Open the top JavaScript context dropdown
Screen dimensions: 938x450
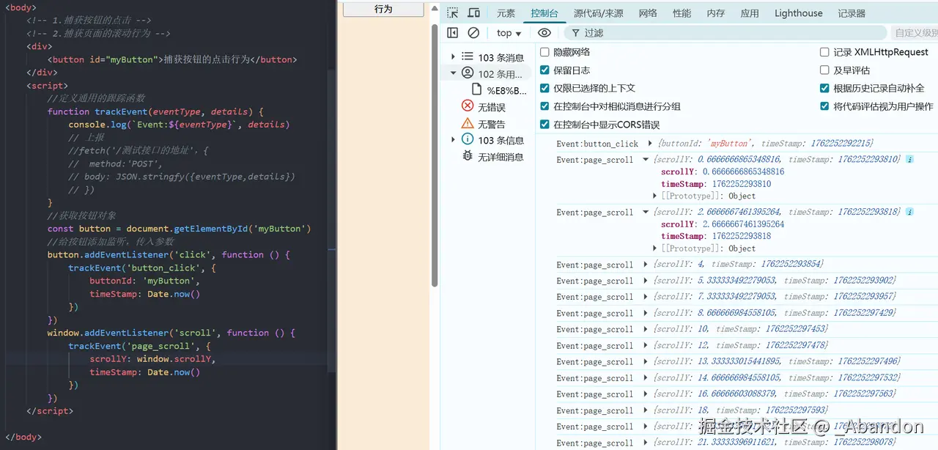(509, 33)
